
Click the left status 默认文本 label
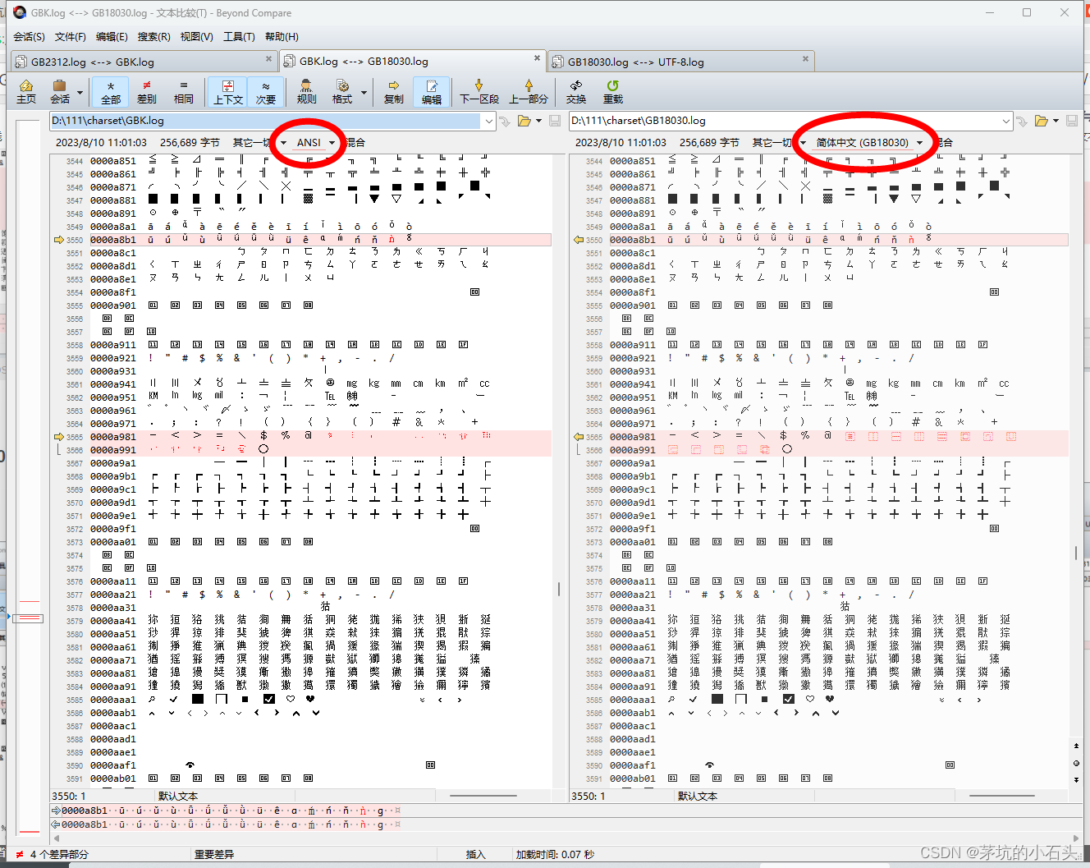(178, 796)
